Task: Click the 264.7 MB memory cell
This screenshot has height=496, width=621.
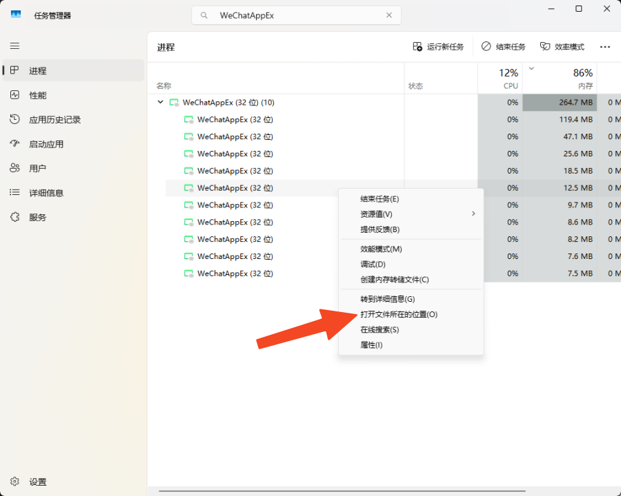Action: point(560,103)
